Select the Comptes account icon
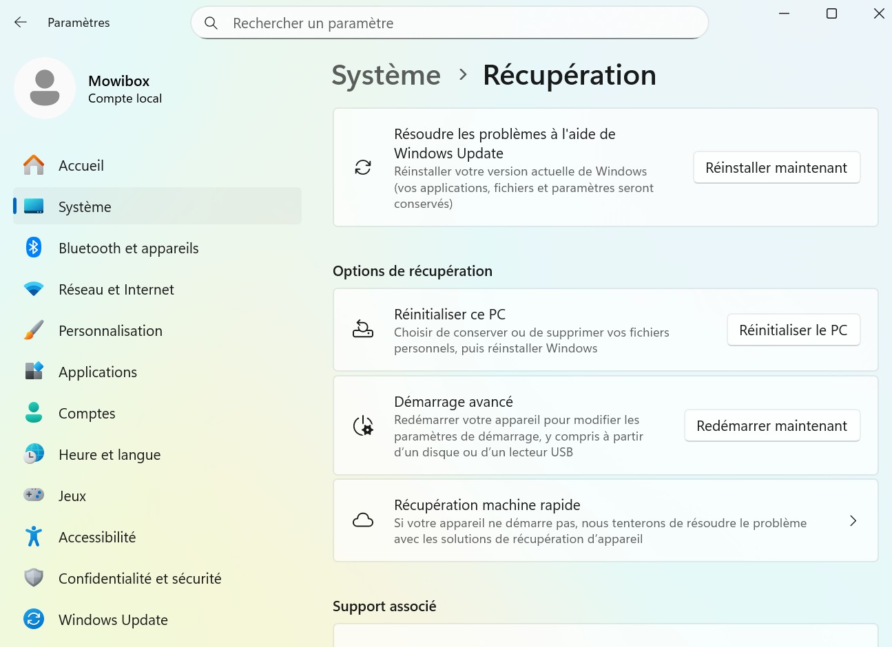 click(x=33, y=413)
